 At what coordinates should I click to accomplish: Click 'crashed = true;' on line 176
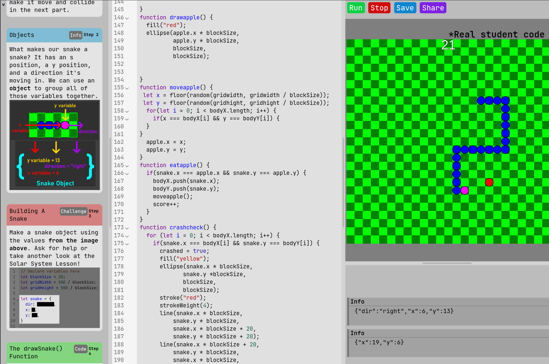click(x=184, y=251)
